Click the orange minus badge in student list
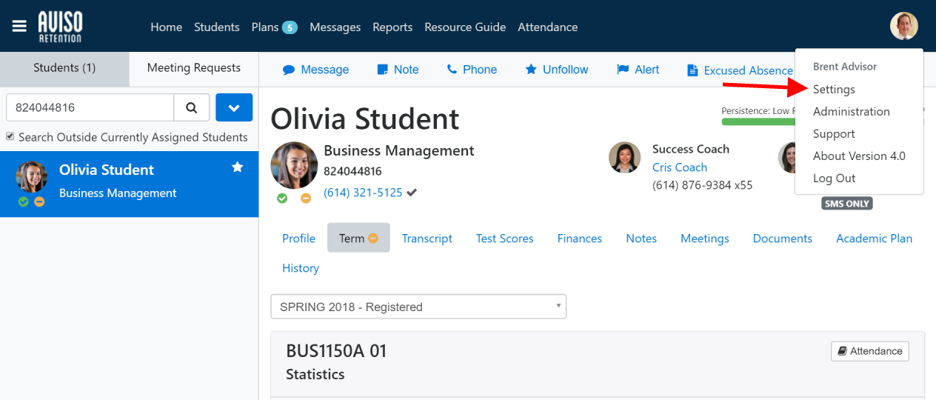936x400 pixels. pyautogui.click(x=39, y=201)
